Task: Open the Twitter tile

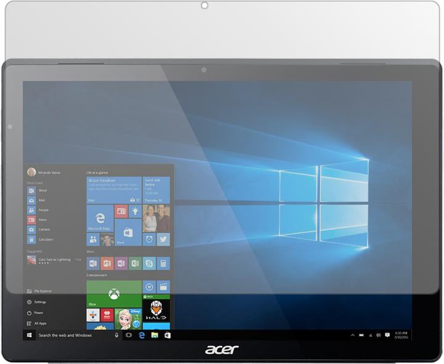Action: pos(163,239)
